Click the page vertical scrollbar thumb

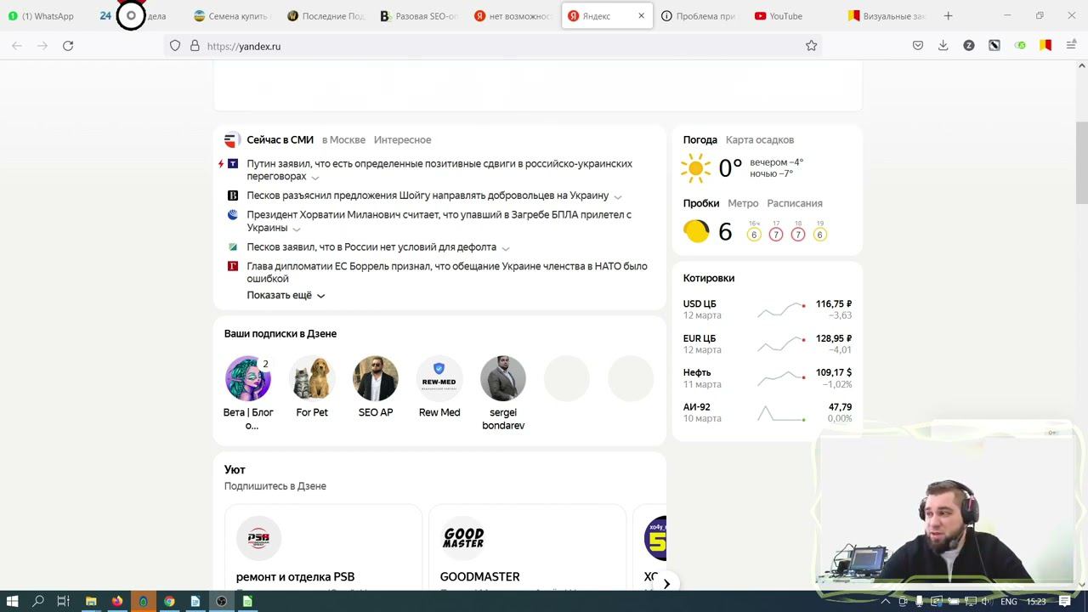tap(1081, 163)
